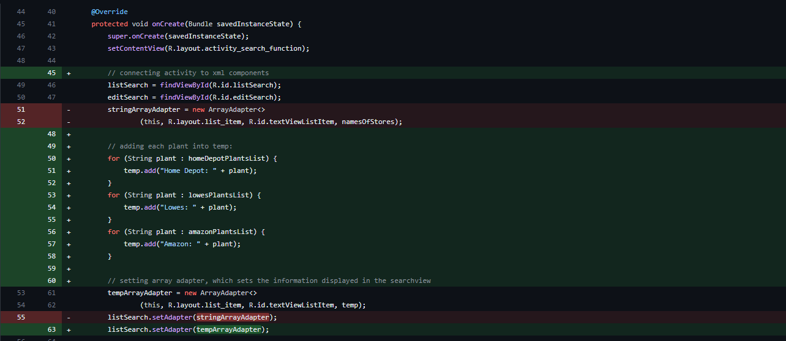The image size is (786, 341).
Task: Select line number 60 of 'setting array adapter' comment
Action: pos(51,280)
